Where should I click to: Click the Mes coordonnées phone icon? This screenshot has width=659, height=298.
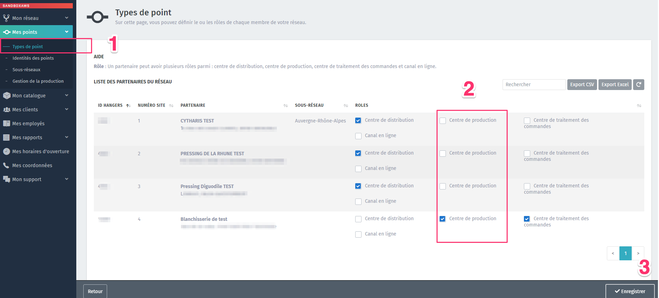coord(6,165)
